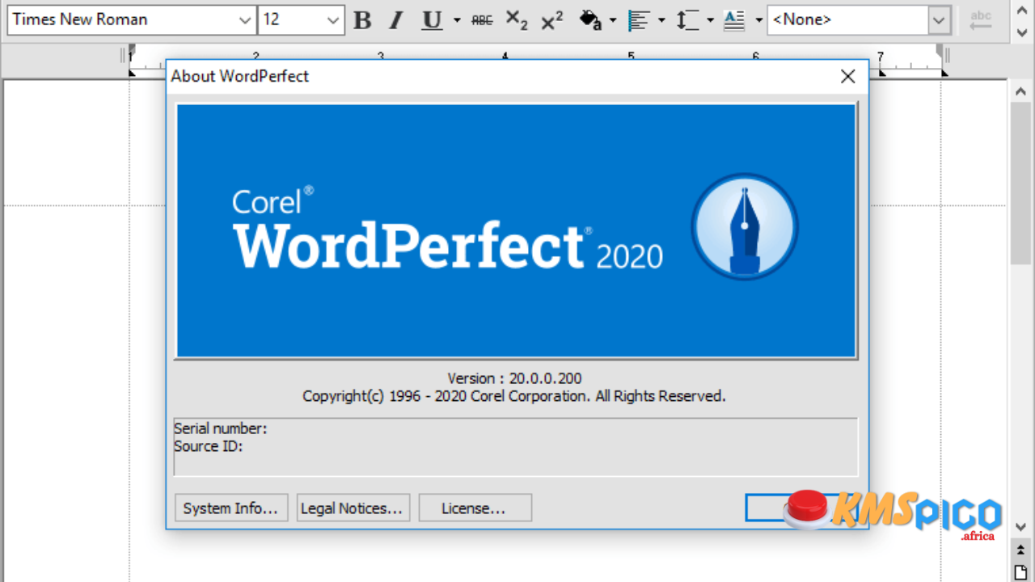Toggle Underline formatting
This screenshot has height=582, width=1035.
click(x=433, y=20)
